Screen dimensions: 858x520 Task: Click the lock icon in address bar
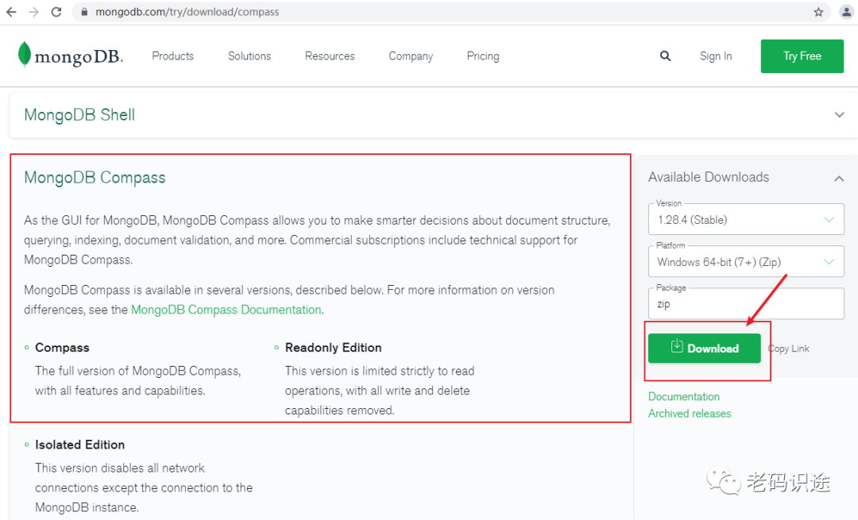(83, 11)
